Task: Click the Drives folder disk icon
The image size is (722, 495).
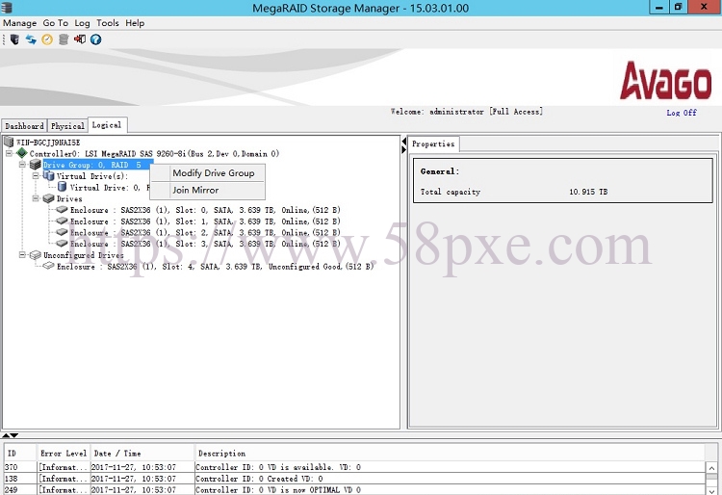Action: pyautogui.click(x=49, y=198)
